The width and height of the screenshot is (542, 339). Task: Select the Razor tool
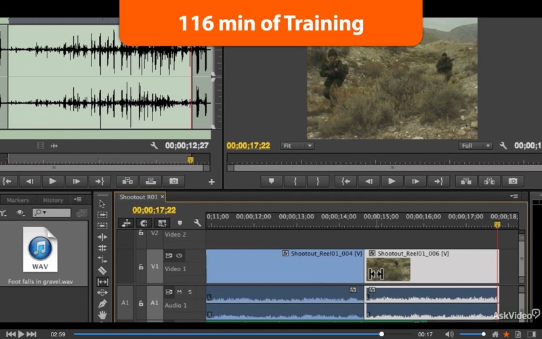102,271
